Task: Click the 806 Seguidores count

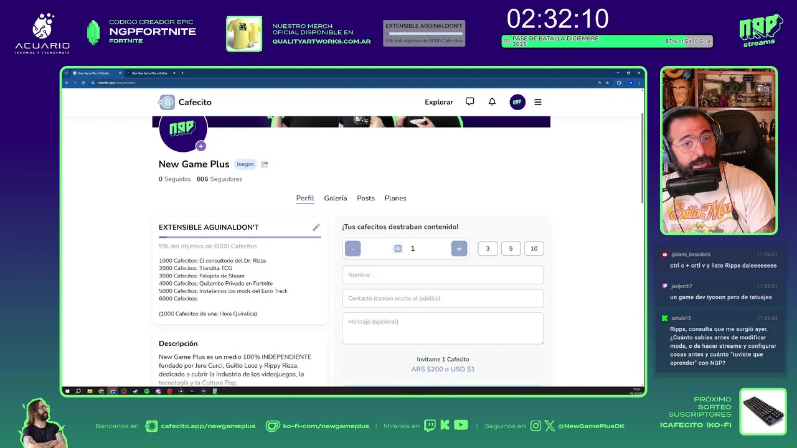Action: (x=219, y=179)
